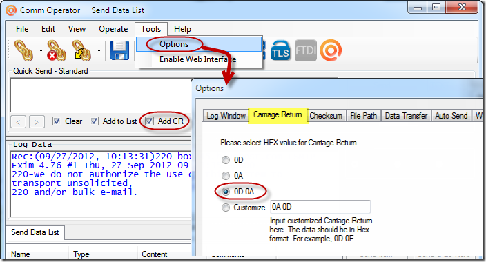Click the Type column header
This screenshot has height=262, width=486.
(x=103, y=254)
